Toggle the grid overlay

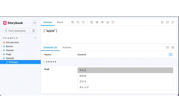click(x=97, y=22)
